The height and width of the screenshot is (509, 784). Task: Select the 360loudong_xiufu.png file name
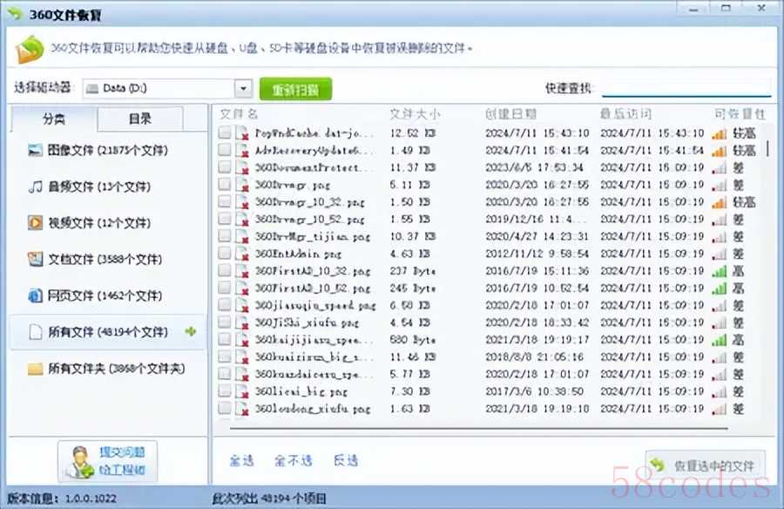(x=313, y=409)
